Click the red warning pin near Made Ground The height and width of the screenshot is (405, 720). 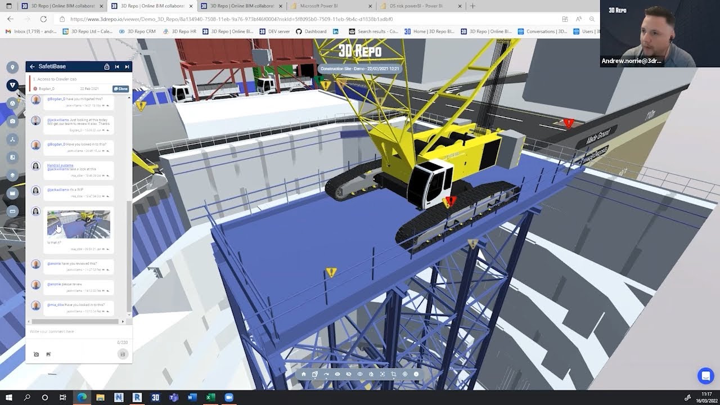(569, 123)
